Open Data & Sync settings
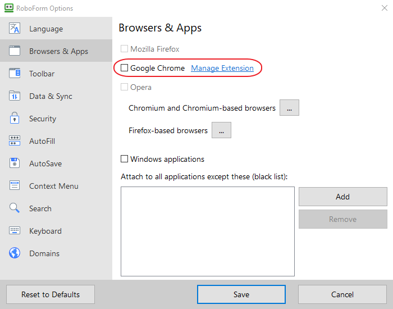Screen dimensions: 393x309 click(x=56, y=96)
